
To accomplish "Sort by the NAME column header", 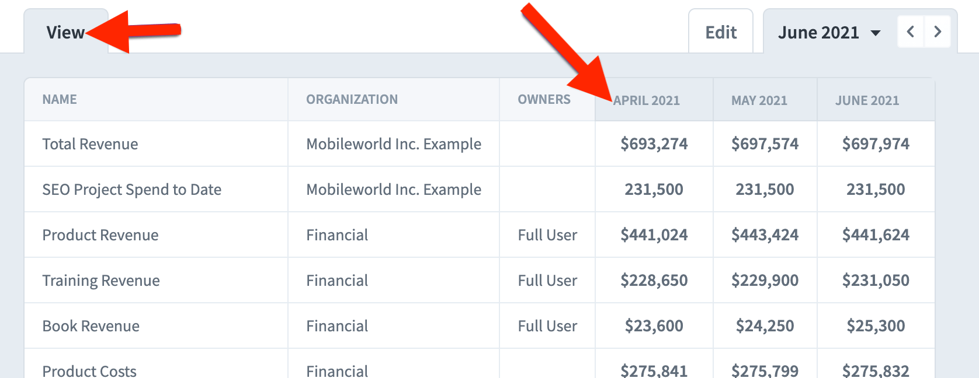I will click(x=60, y=100).
